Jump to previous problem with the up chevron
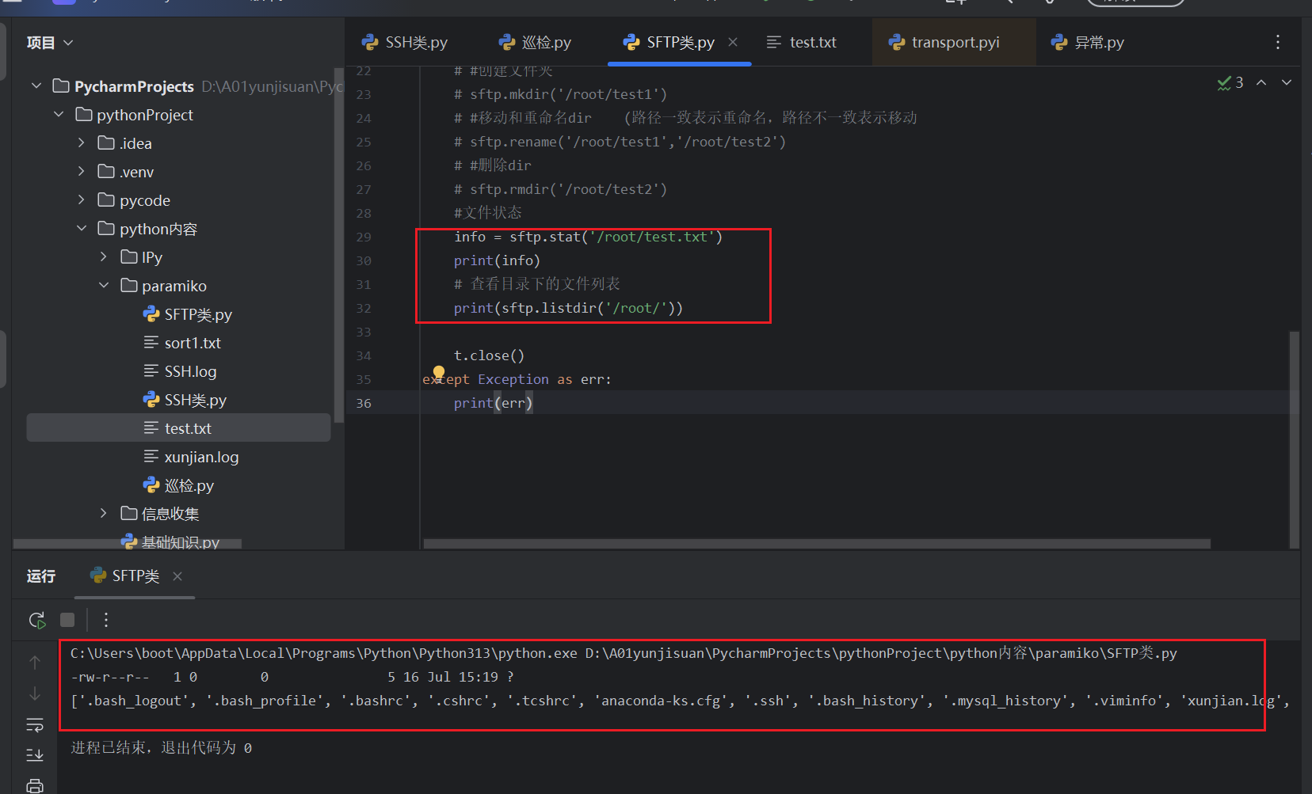 (x=1262, y=82)
